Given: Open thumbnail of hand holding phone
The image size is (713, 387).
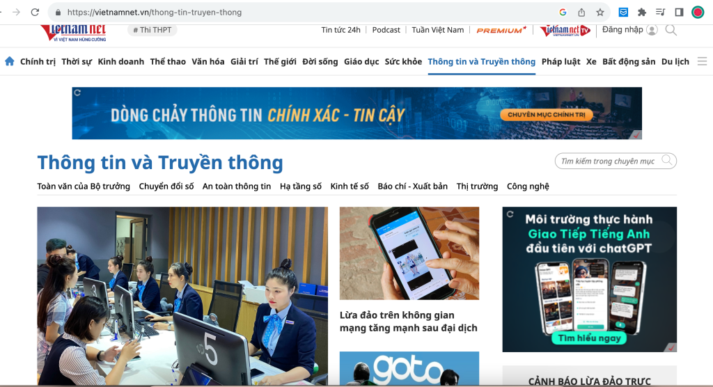Looking at the screenshot, I should pyautogui.click(x=409, y=253).
